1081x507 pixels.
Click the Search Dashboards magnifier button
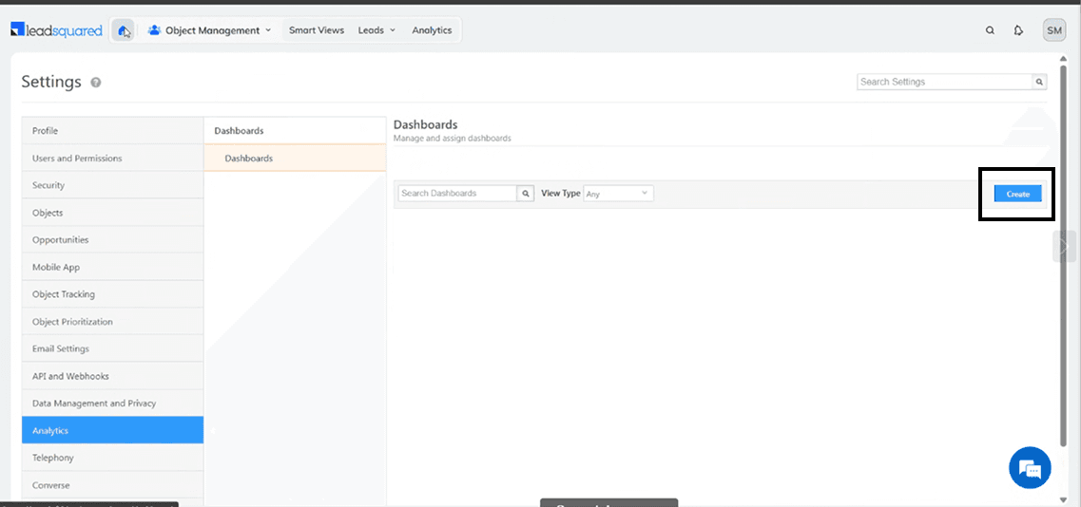(x=526, y=194)
